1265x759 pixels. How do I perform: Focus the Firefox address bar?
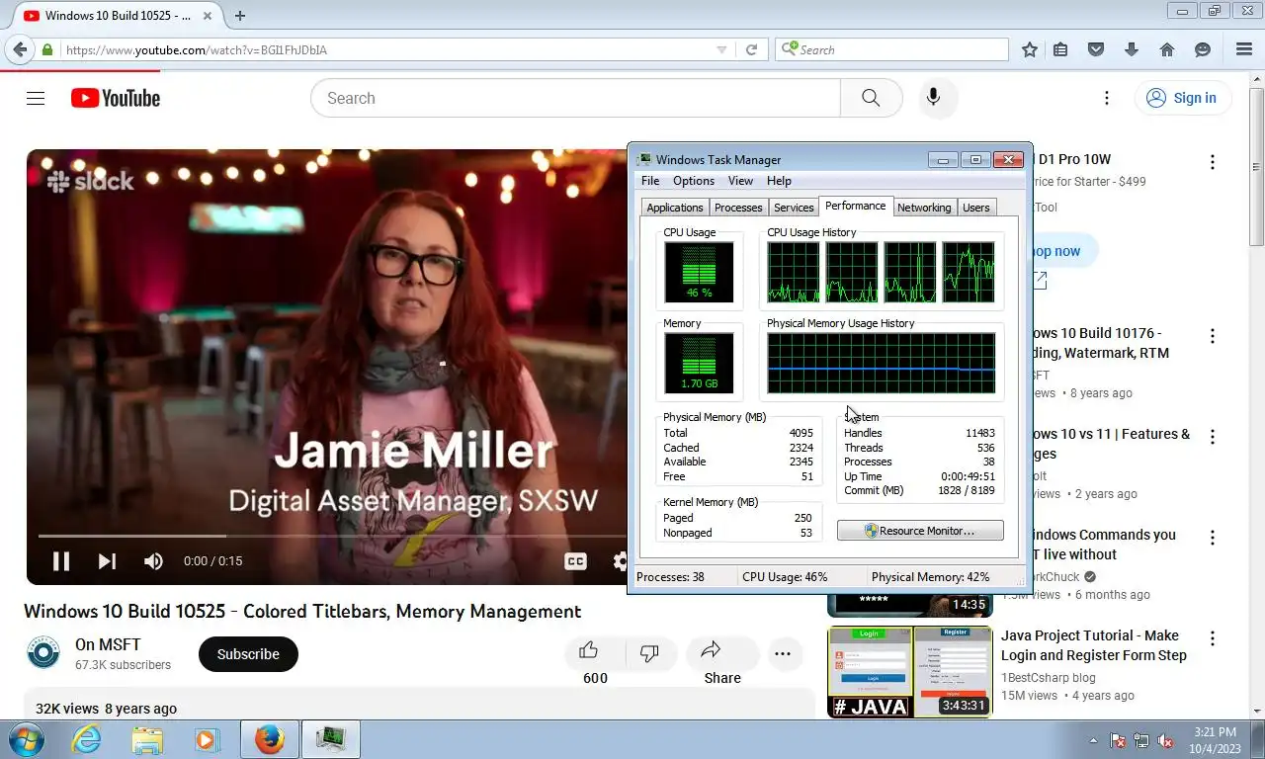tap(385, 49)
